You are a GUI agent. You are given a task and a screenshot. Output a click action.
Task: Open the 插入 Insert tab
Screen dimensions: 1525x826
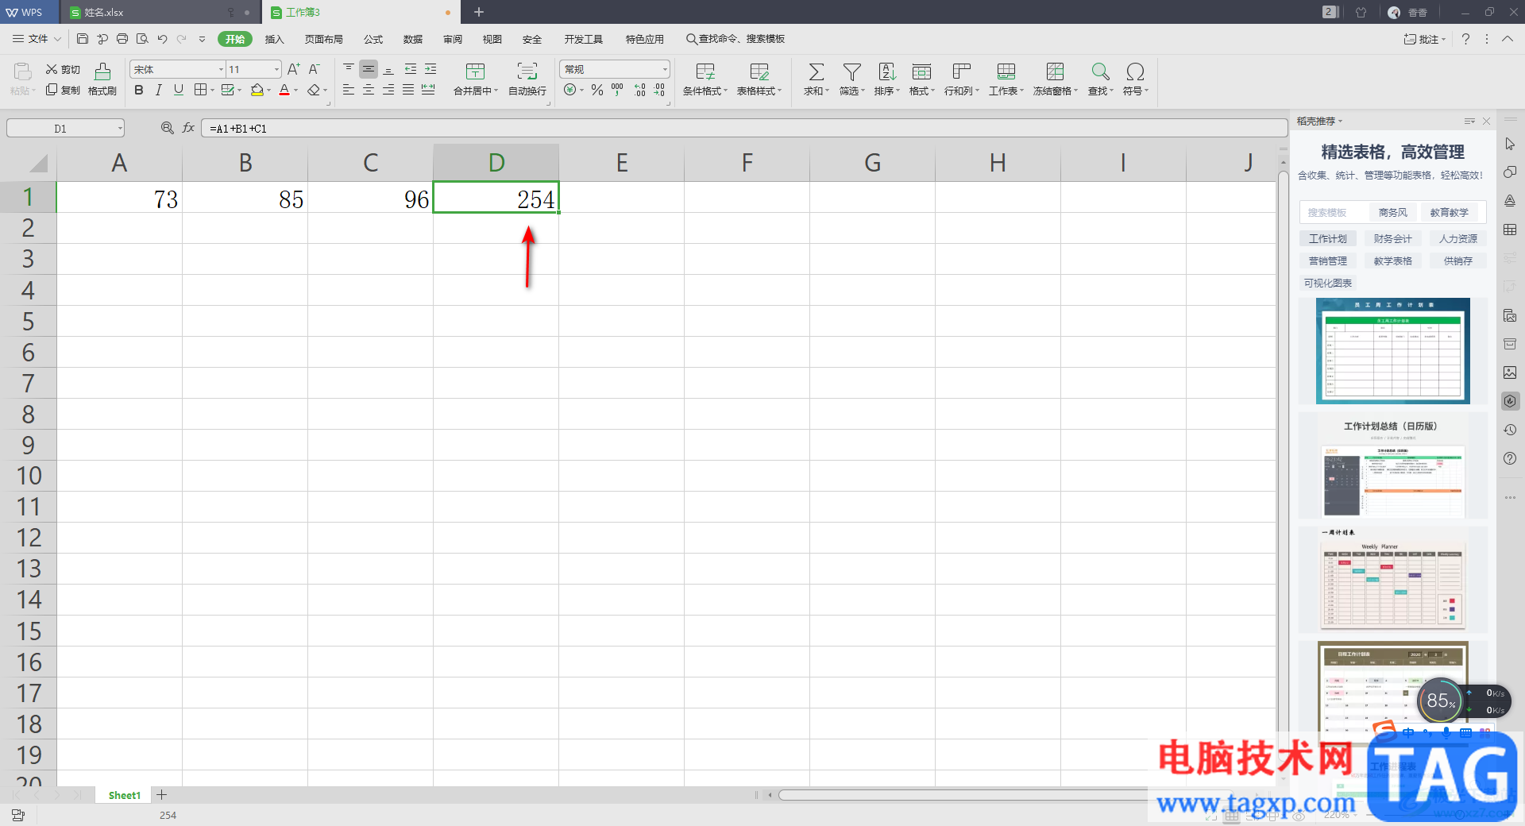point(274,39)
